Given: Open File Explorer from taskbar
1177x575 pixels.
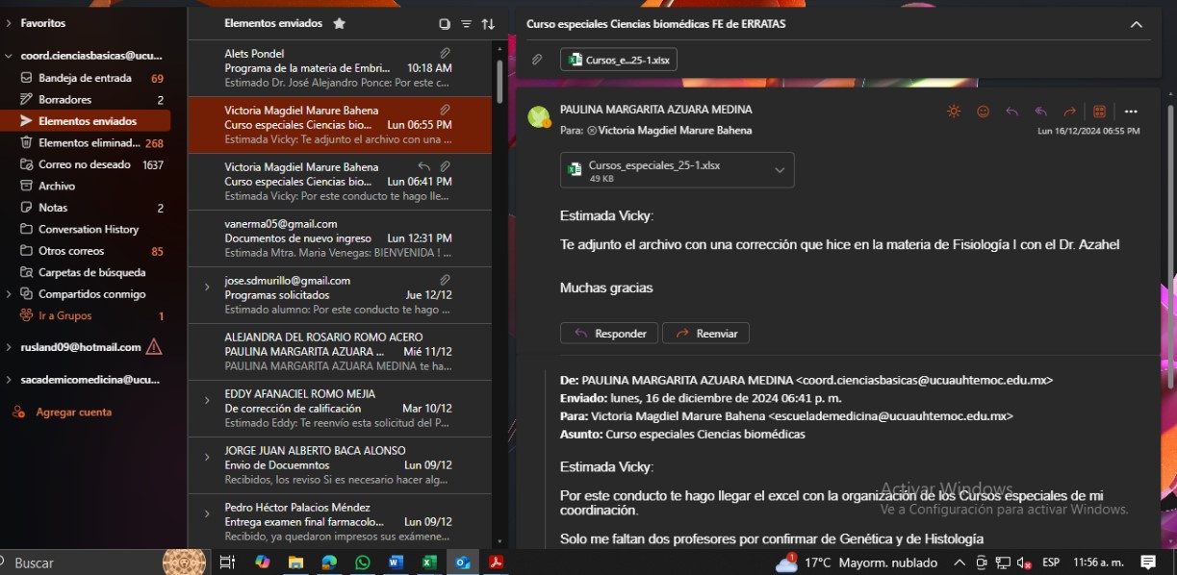Looking at the screenshot, I should point(295,562).
